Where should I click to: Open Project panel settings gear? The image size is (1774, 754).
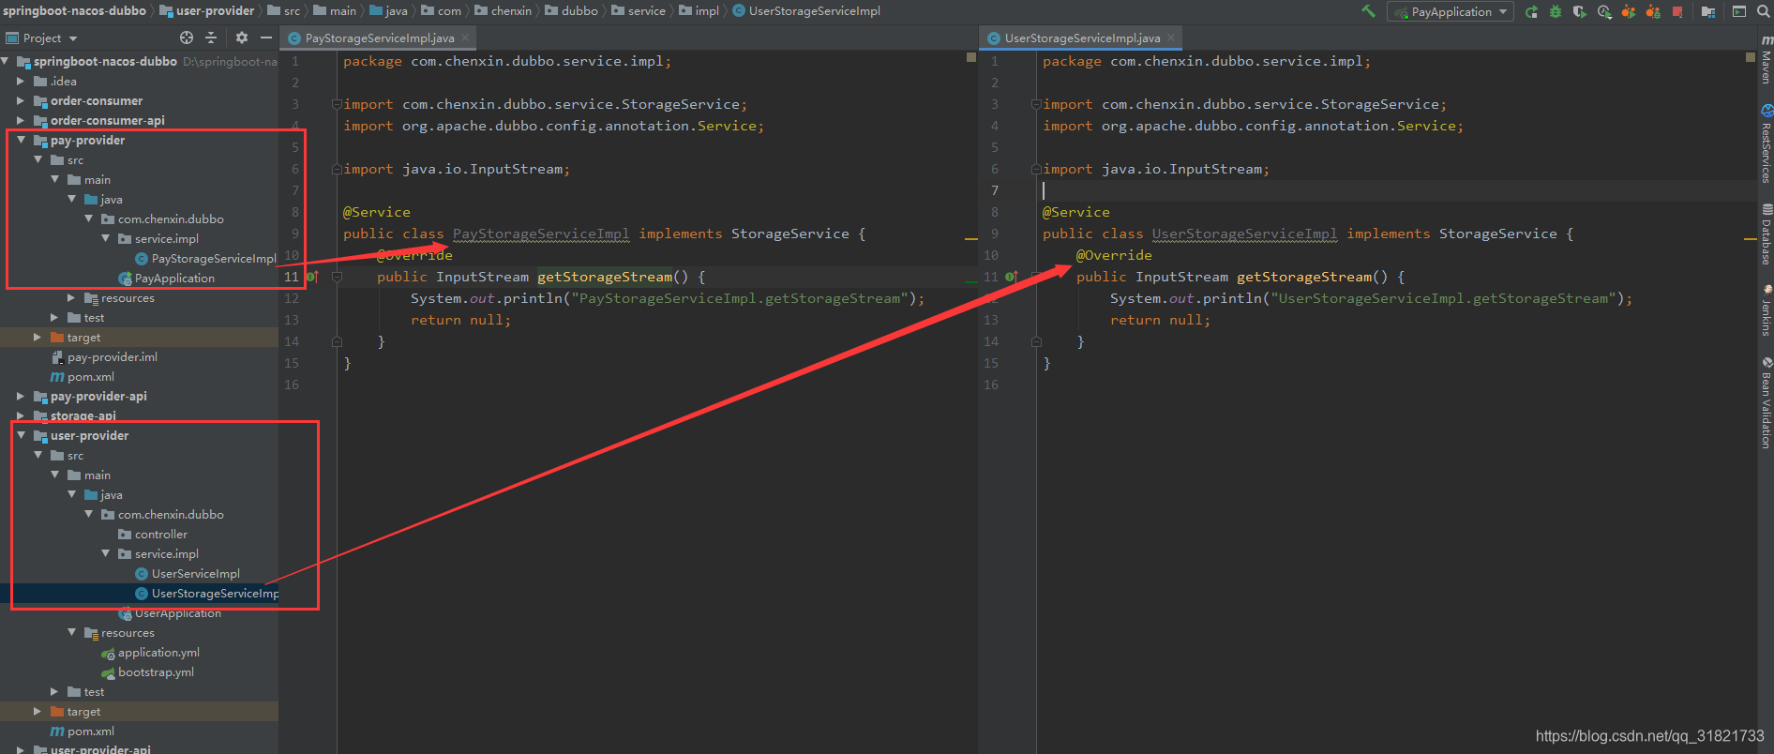242,38
